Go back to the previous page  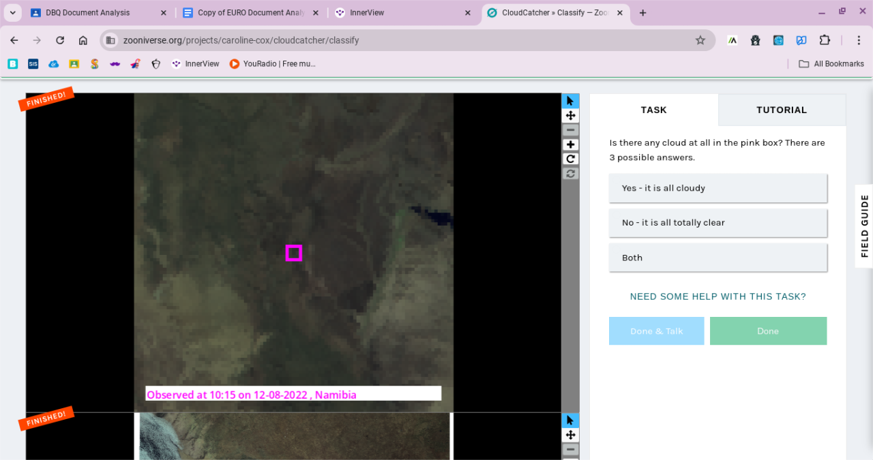click(x=14, y=40)
